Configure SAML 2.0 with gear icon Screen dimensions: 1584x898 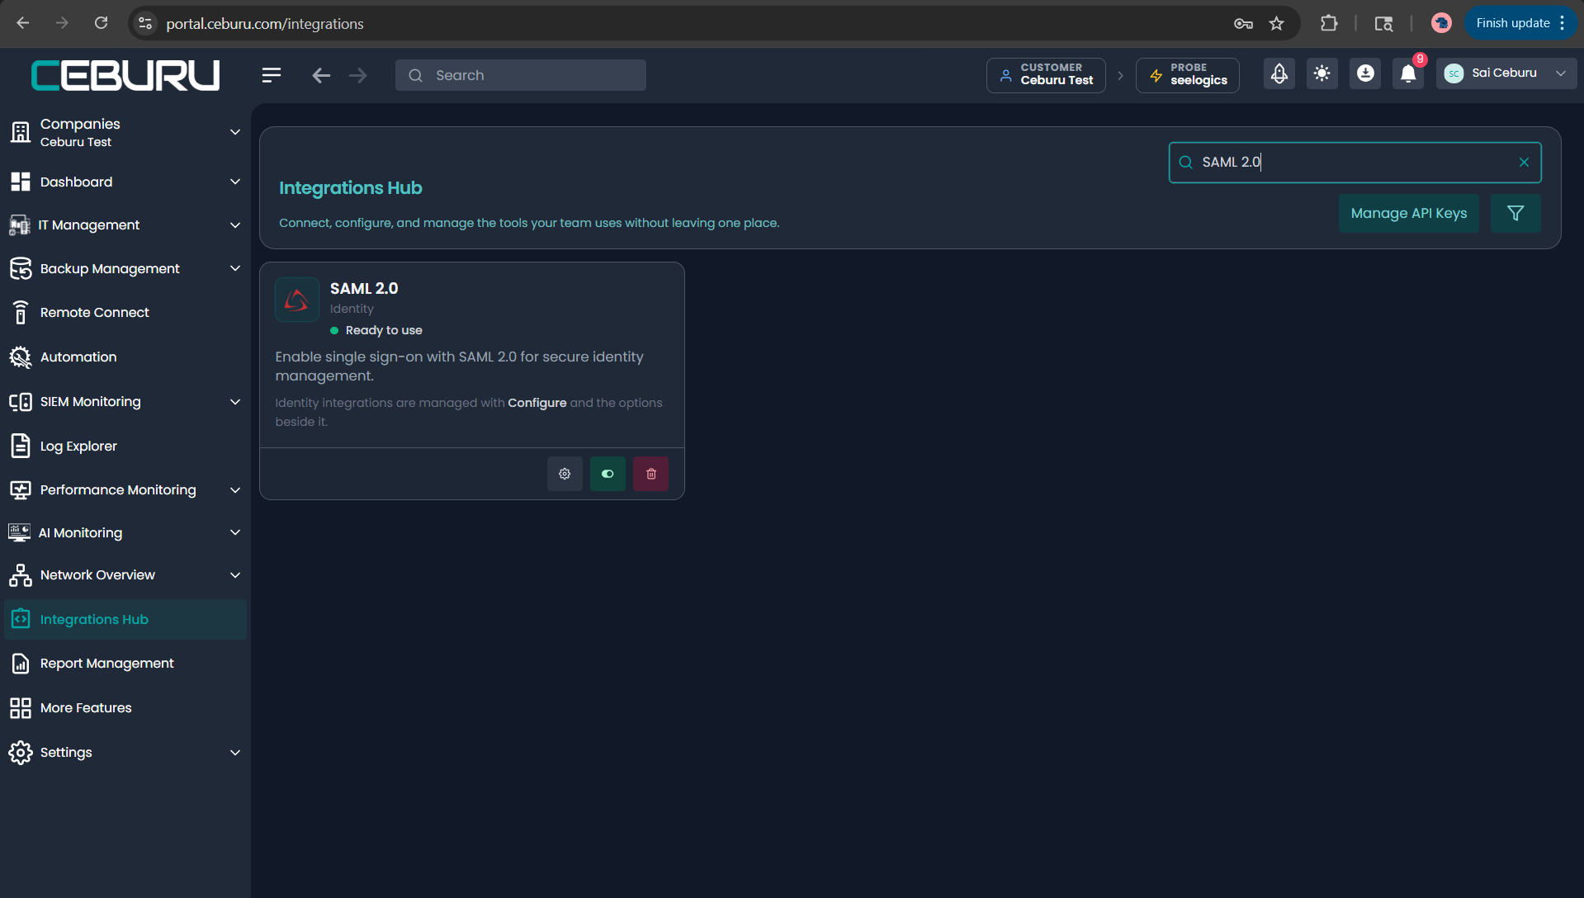565,474
